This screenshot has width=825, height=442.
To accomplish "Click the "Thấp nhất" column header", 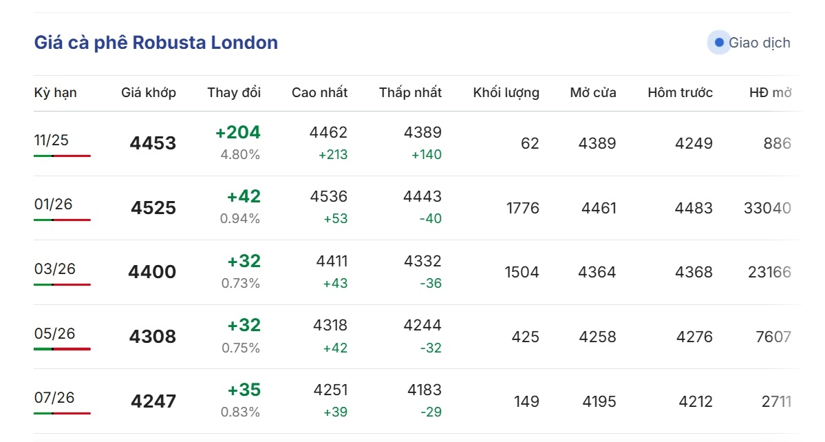I will [410, 92].
